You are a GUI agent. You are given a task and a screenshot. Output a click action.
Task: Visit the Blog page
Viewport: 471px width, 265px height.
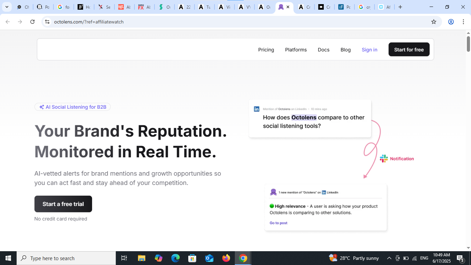coord(345,50)
